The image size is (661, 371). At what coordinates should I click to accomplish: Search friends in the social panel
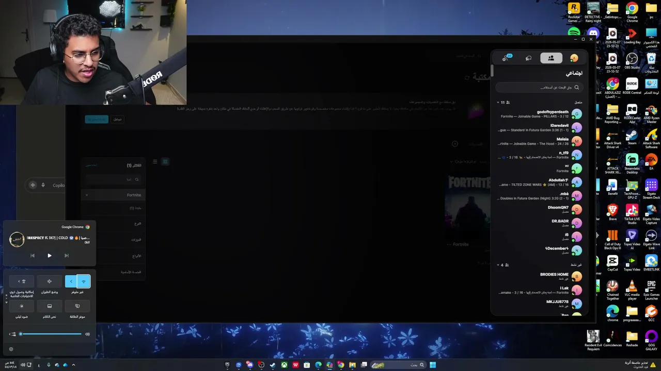(x=539, y=88)
